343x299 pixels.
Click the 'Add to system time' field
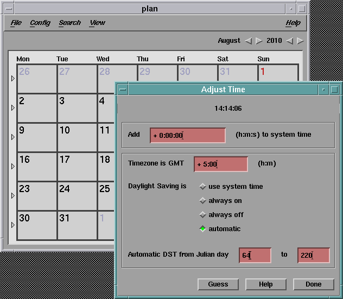[x=187, y=135]
